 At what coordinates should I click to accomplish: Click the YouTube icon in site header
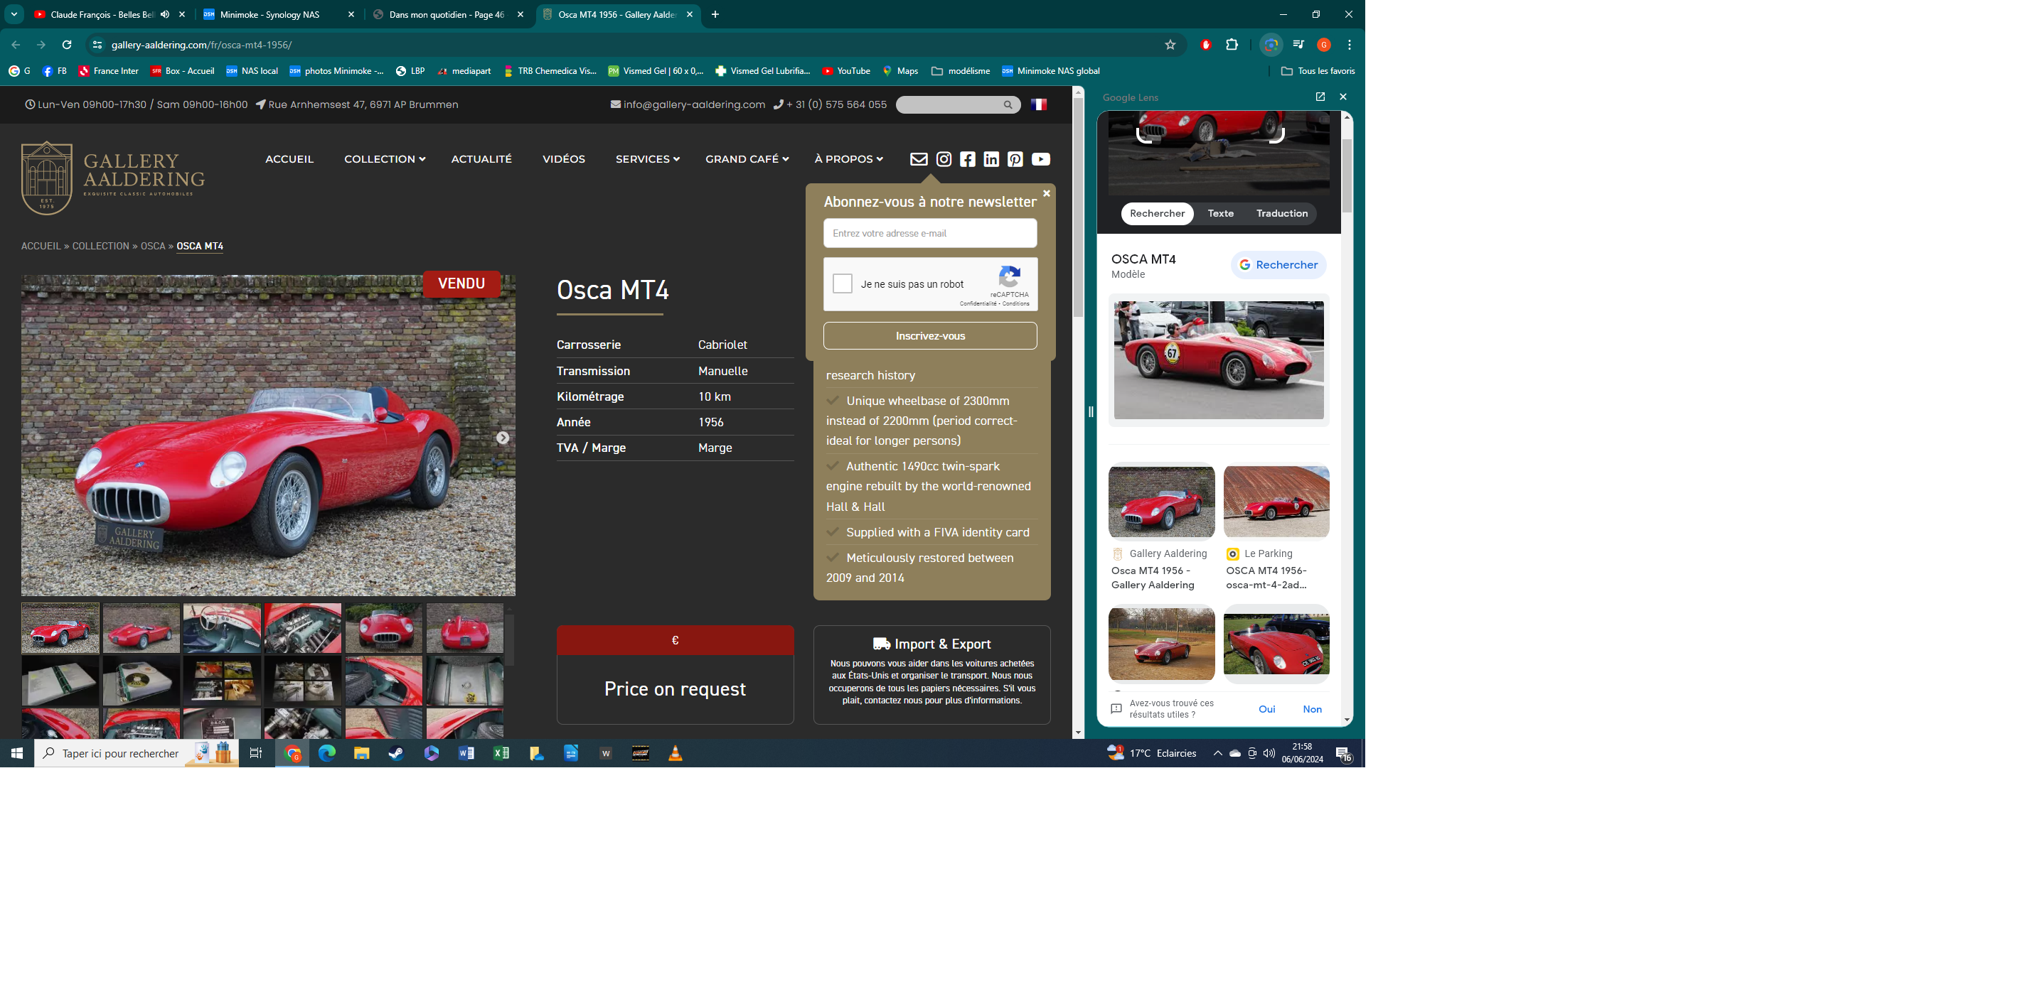1040,160
